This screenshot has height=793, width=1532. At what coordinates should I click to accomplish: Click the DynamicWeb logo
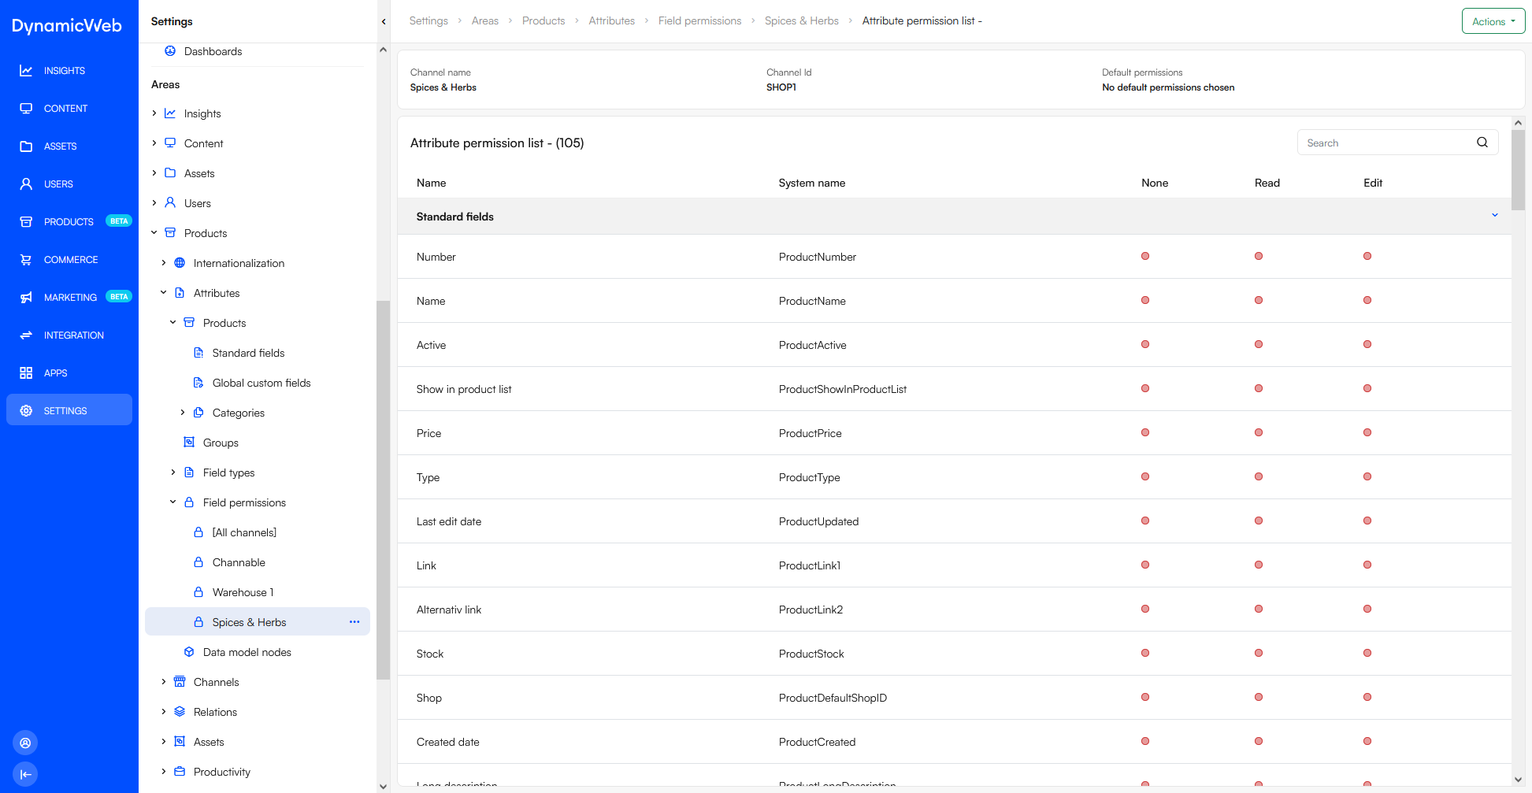coord(67,25)
